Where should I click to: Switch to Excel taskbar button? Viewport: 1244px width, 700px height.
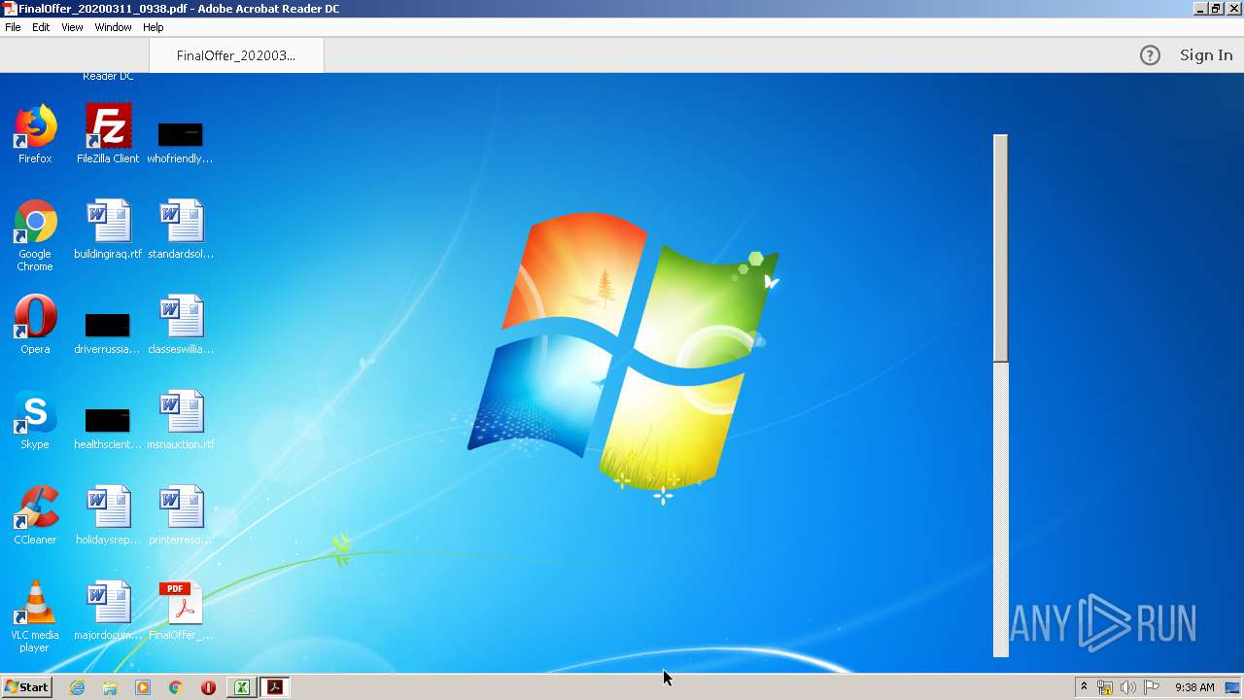241,687
